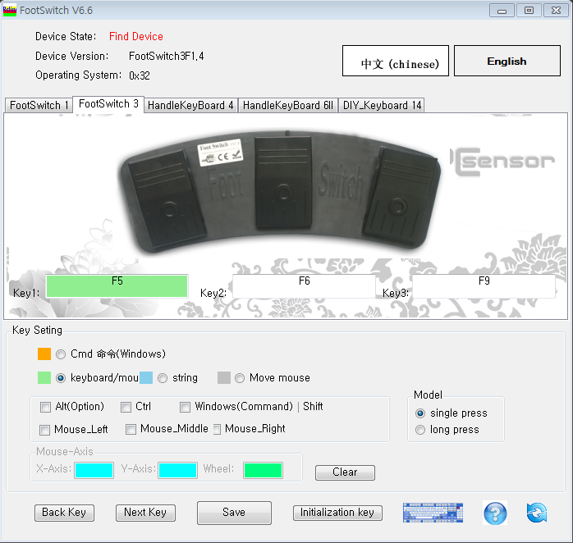Viewport: 573px width, 543px height.
Task: Click the right pedal in the device image
Action: pos(400,195)
